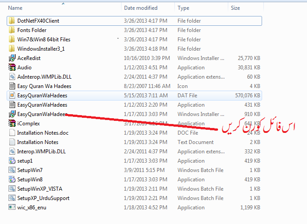Click date 10/16/2010 3:39 PM
The image size is (307, 224).
click(x=147, y=58)
